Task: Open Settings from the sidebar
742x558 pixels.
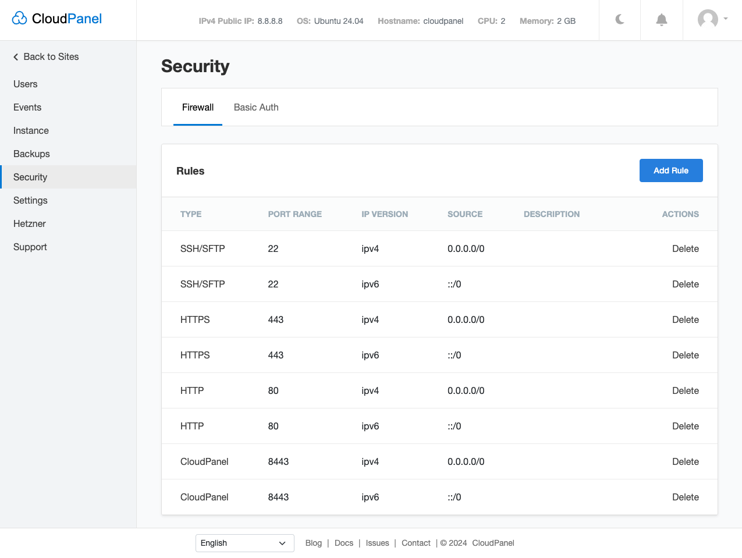Action: [x=31, y=201]
